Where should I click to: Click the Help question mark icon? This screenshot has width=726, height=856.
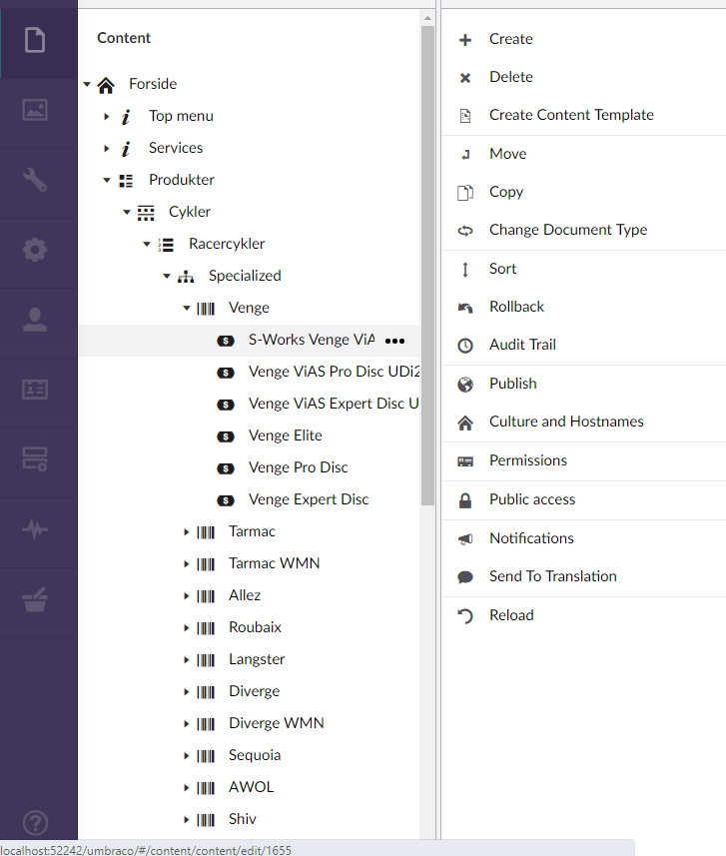tap(36, 824)
